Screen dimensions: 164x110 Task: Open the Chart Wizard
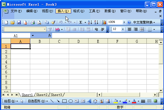coord(104,22)
